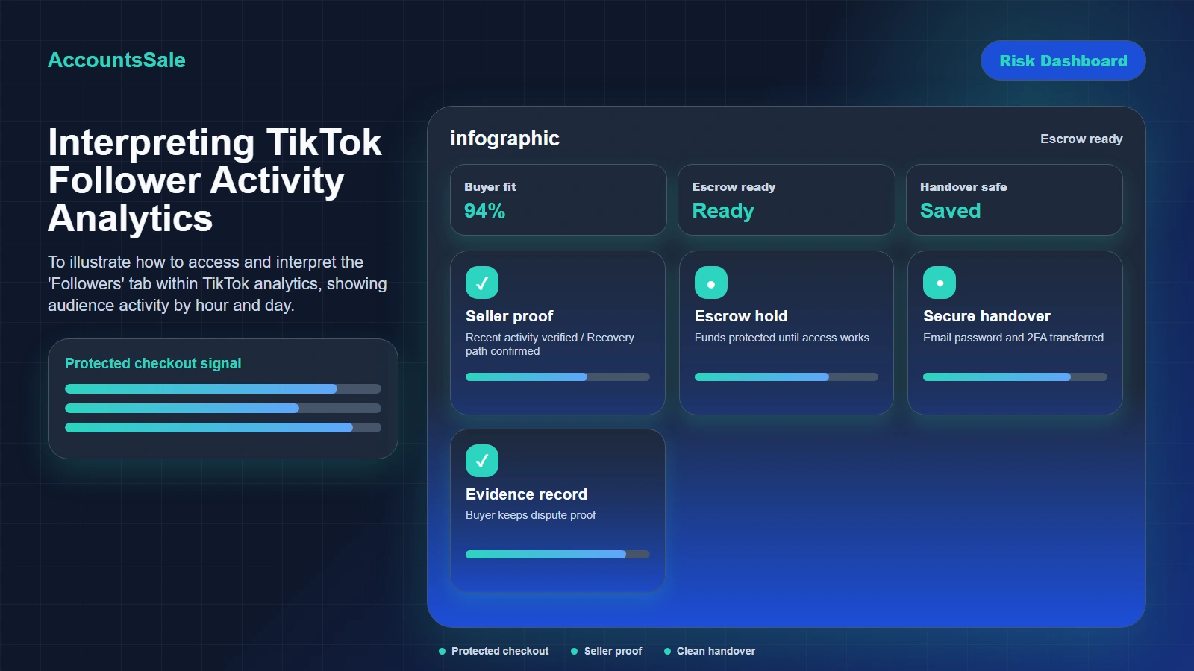This screenshot has width=1194, height=671.
Task: Click the Secure handover diamond icon
Action: (940, 283)
